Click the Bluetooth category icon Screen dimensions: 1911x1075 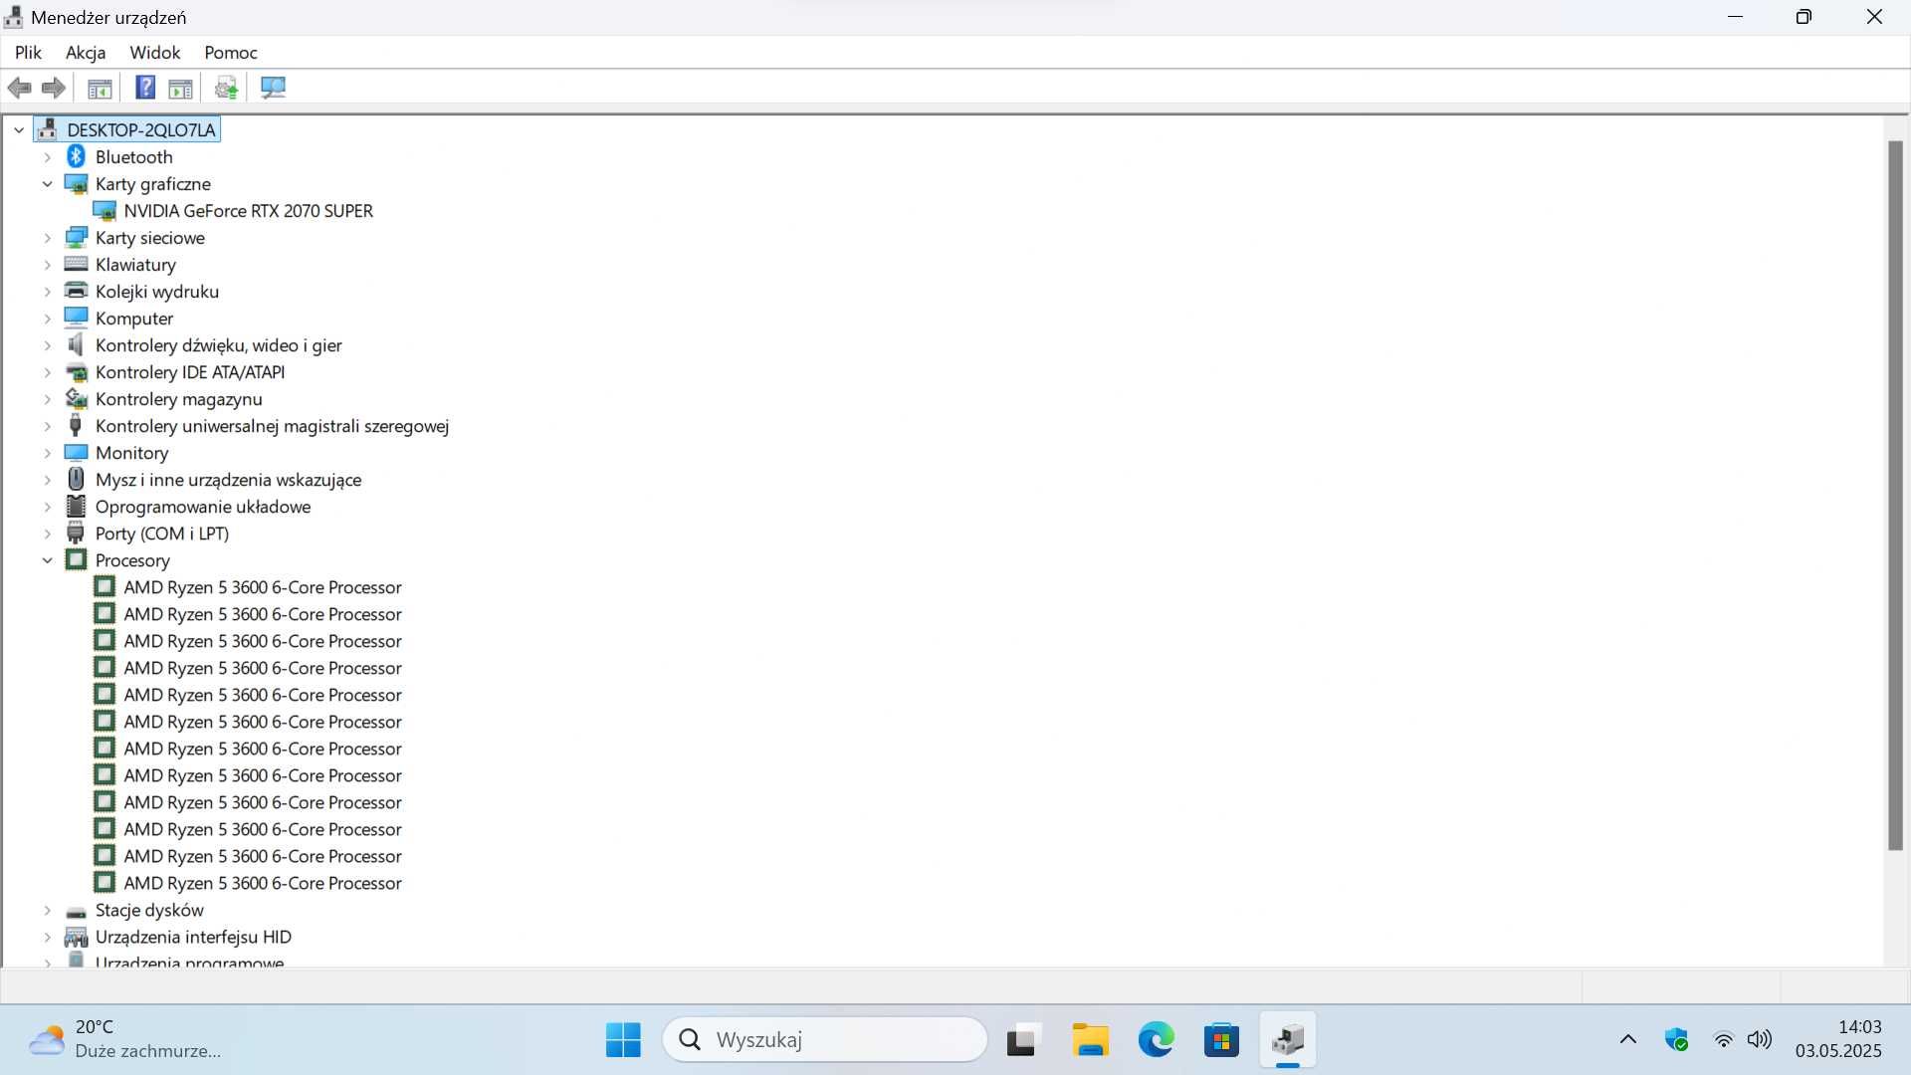click(77, 156)
